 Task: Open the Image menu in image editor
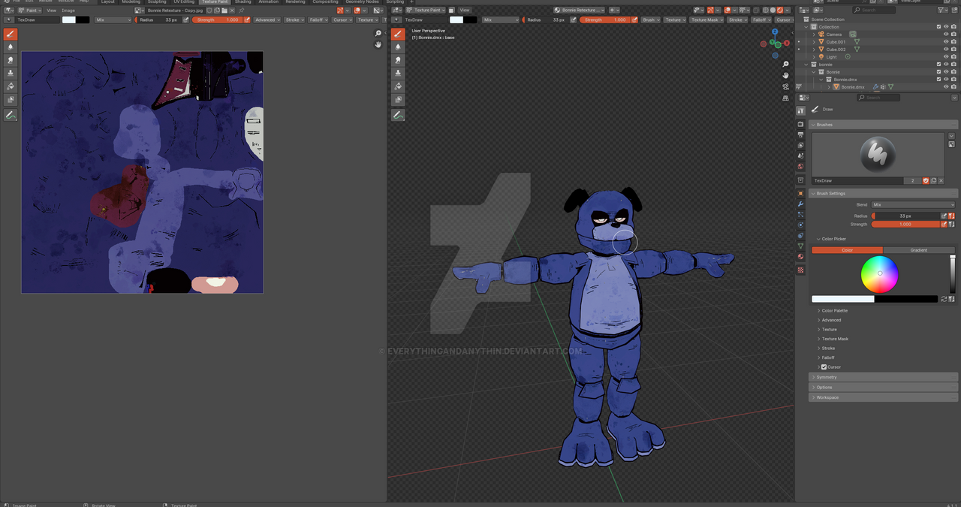[68, 11]
